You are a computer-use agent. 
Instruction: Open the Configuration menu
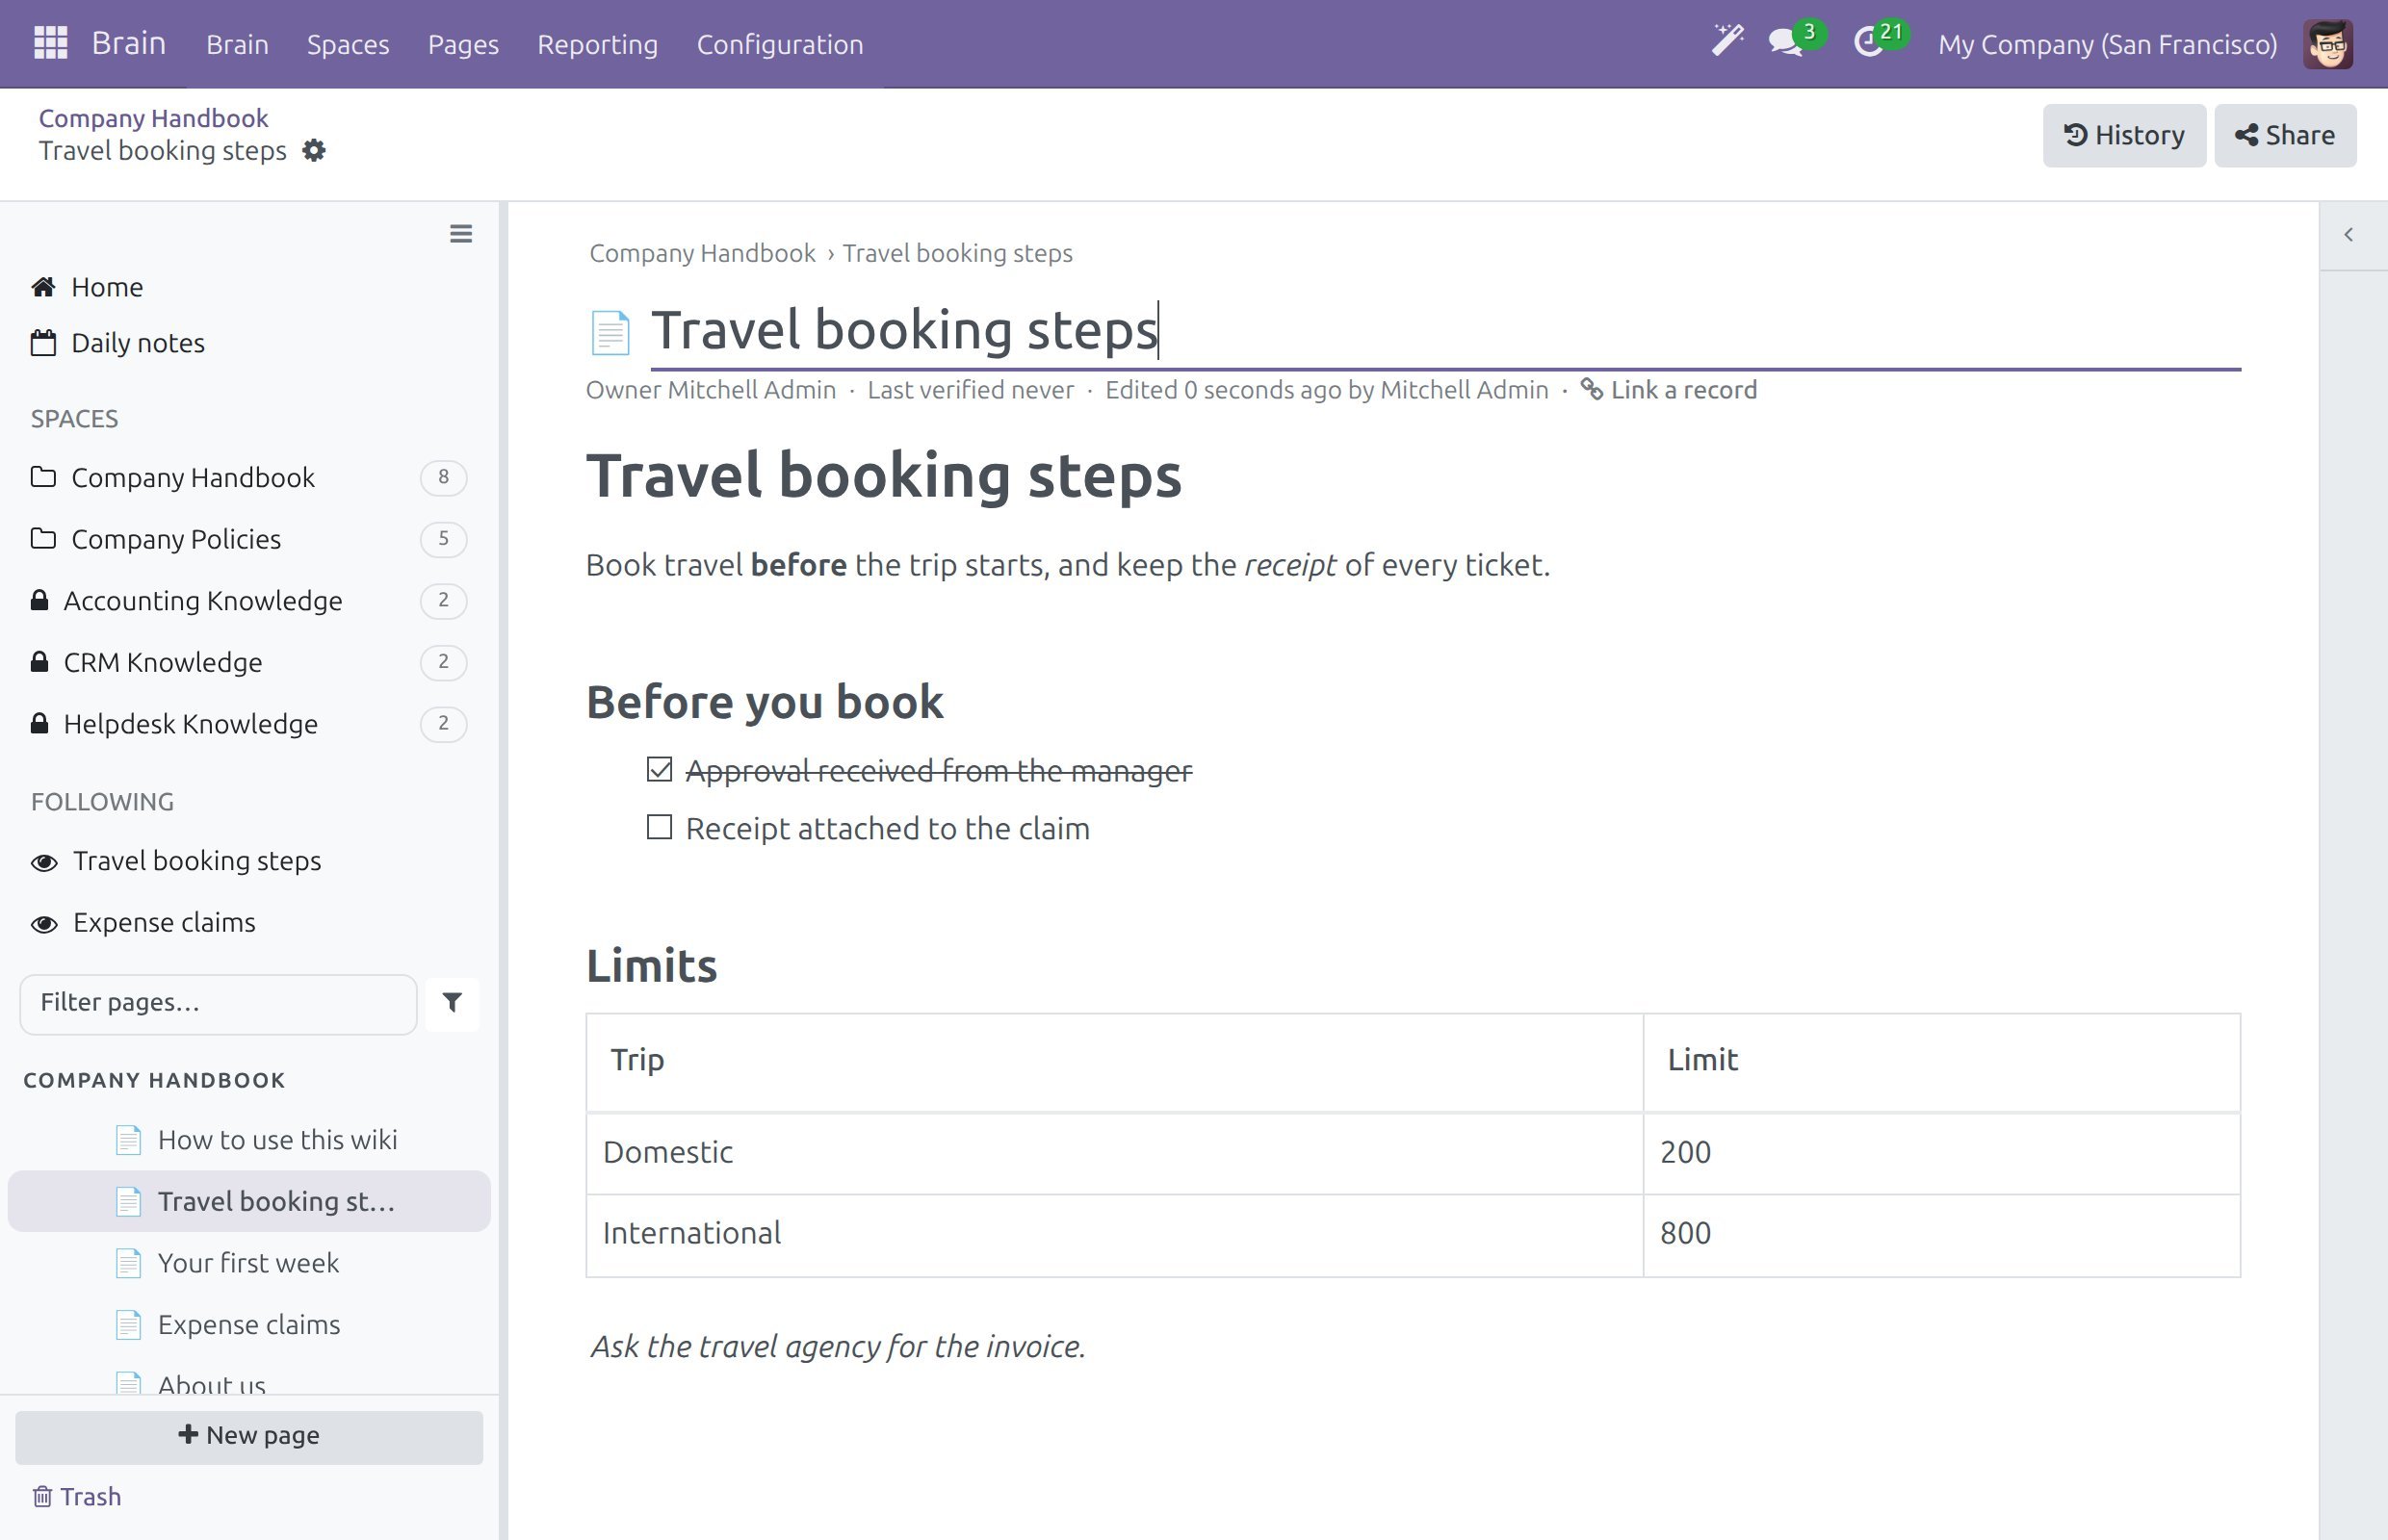tap(779, 44)
